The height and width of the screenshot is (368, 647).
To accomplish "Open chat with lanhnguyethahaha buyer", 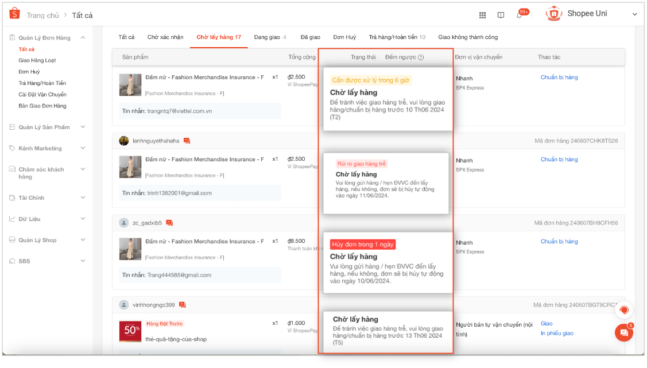I will (x=187, y=141).
